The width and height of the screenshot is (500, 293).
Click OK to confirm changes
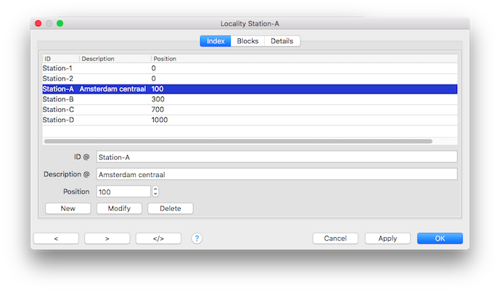440,239
